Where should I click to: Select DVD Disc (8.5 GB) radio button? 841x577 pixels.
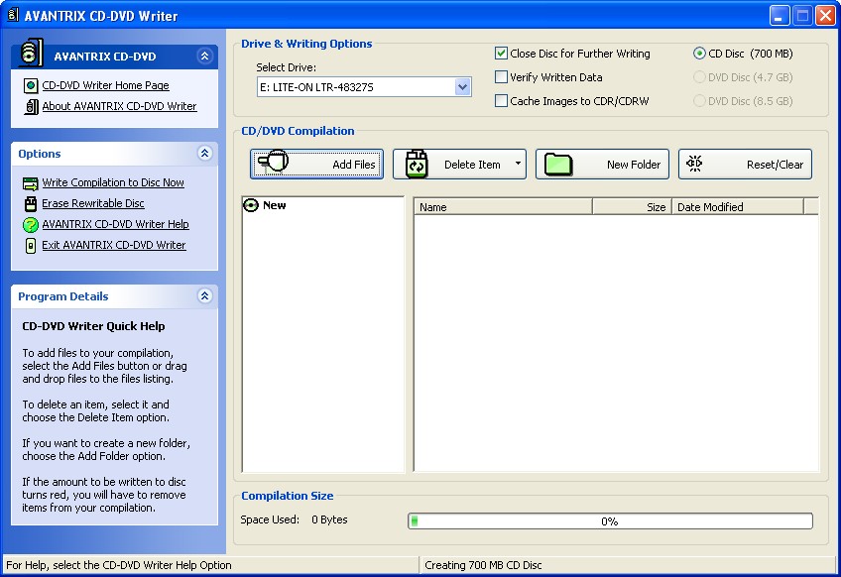click(699, 101)
